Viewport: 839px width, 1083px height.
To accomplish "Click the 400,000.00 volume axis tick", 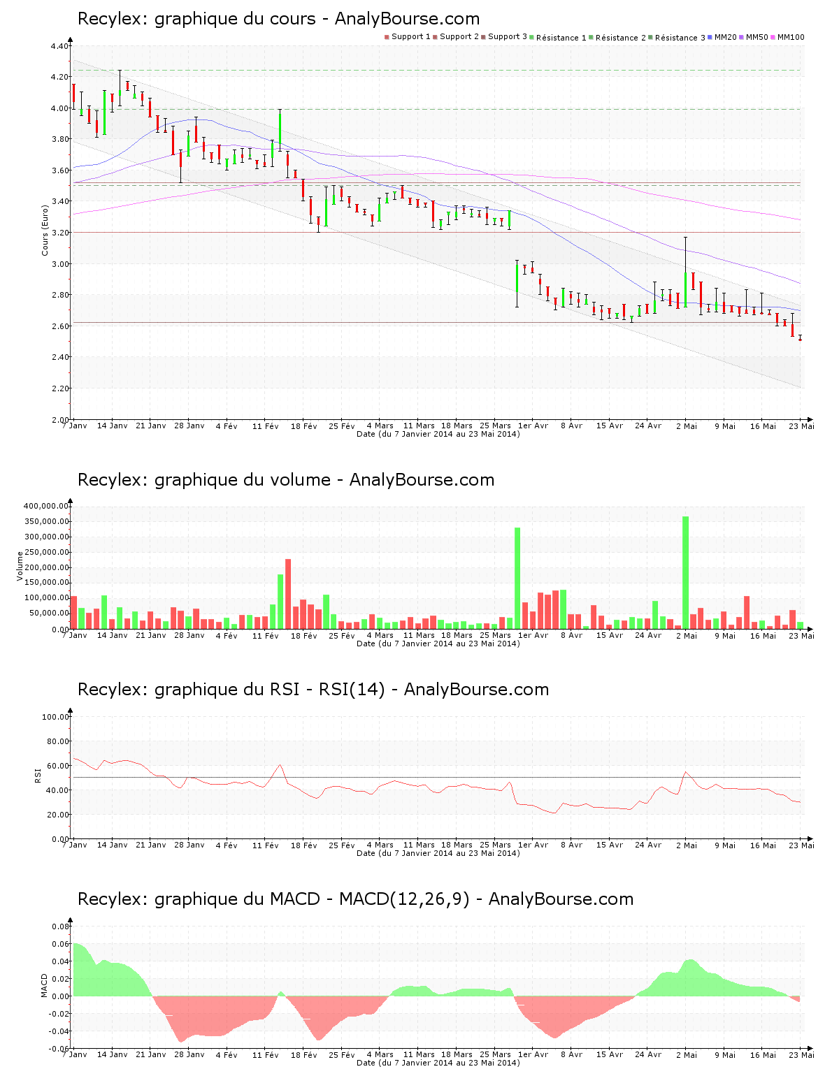I will coord(46,506).
